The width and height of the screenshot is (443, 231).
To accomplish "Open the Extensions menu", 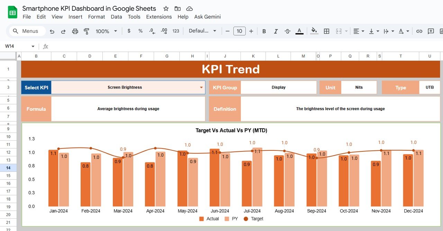I will 159,17.
